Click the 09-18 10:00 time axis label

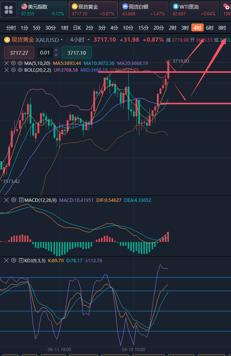pos(134,349)
